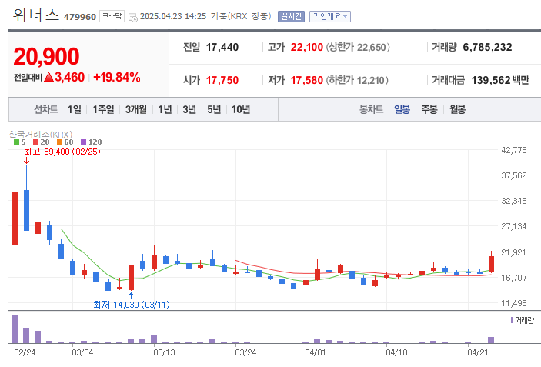Image resolution: width=541 pixels, height=367 pixels.
Task: Click the 코스닥 market label
Action: (x=112, y=16)
